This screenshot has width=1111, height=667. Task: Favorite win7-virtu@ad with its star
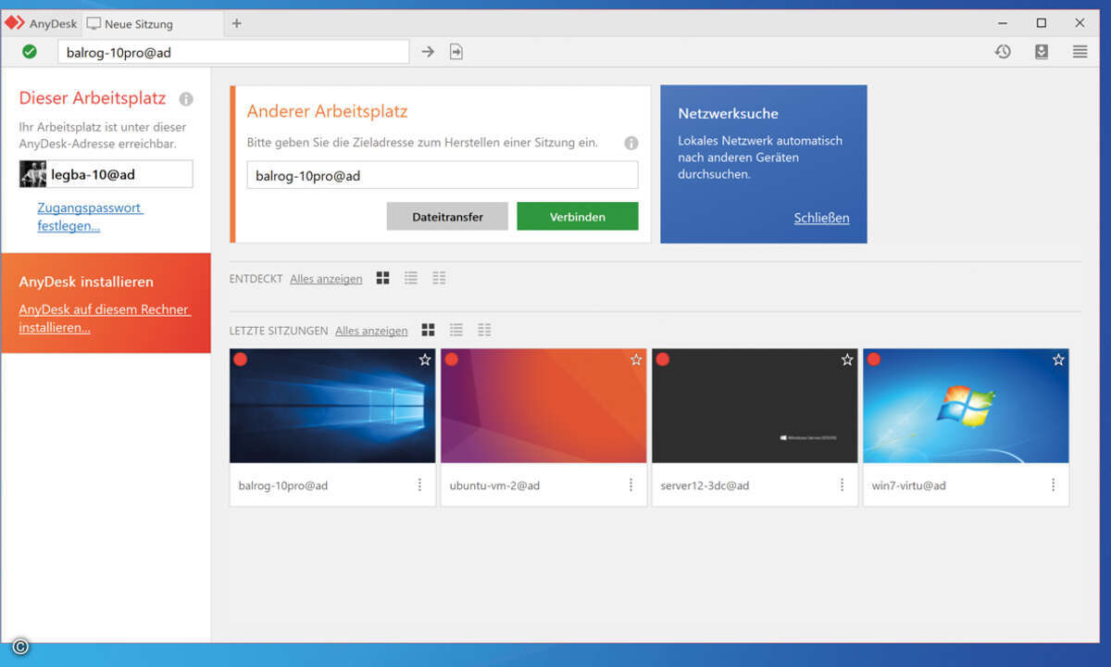click(x=1058, y=359)
